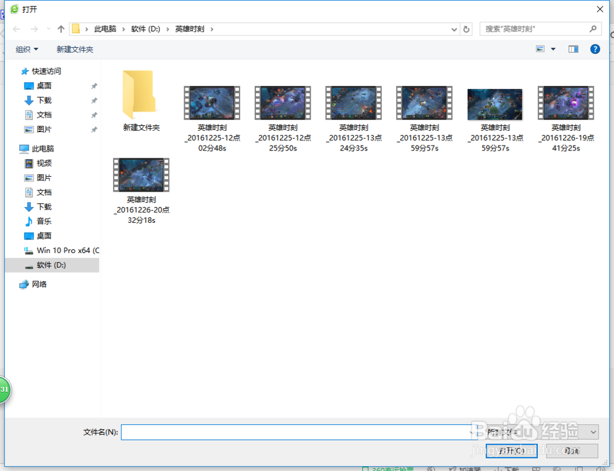Click the 打开 button
This screenshot has width=614, height=471.
tap(511, 451)
